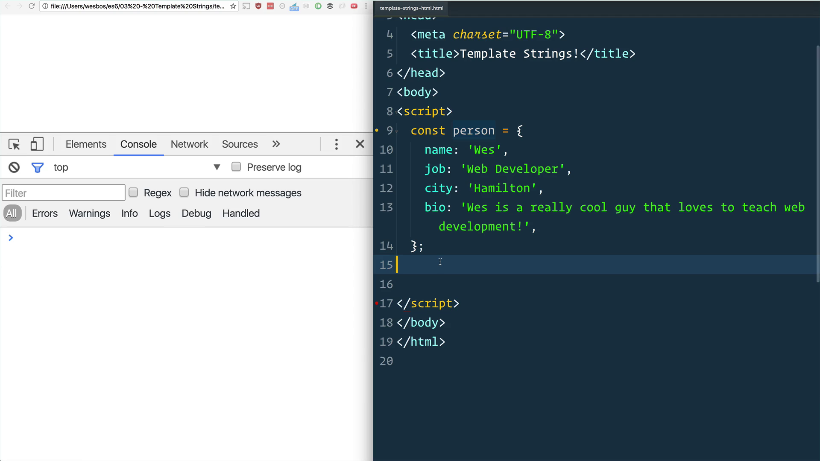This screenshot has height=461, width=820.
Task: Open the red three-dots extension icon
Action: coord(270,6)
